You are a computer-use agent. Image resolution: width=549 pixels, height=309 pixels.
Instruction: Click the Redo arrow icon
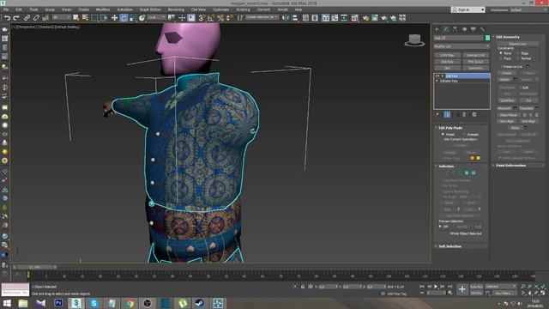16,18
